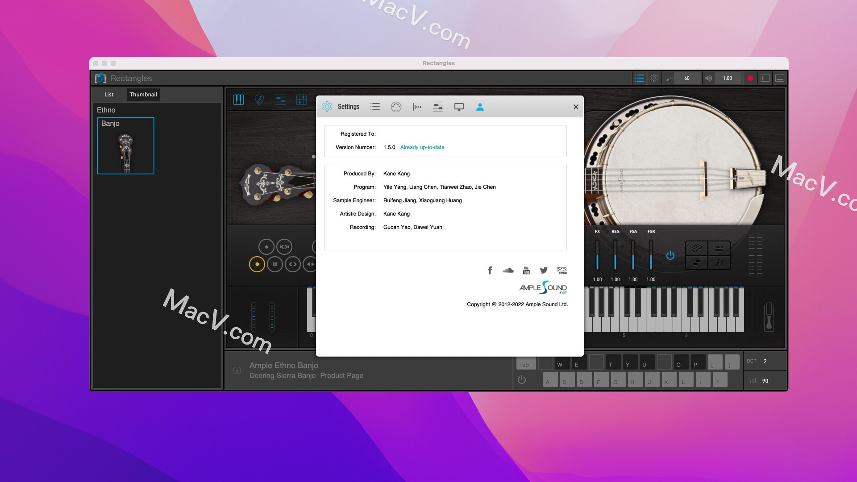Open the Product Page link

click(x=341, y=376)
